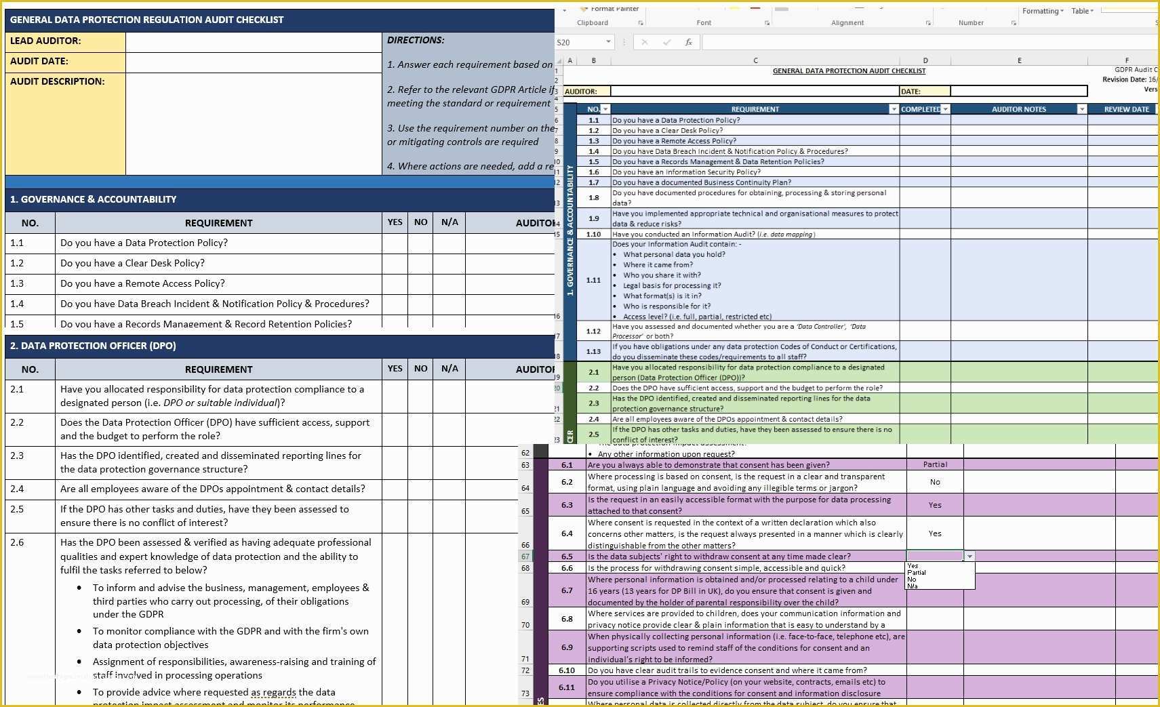Click NO cell for requirement 1.2 in form
Viewport: 1160px width, 707px height.
[420, 264]
